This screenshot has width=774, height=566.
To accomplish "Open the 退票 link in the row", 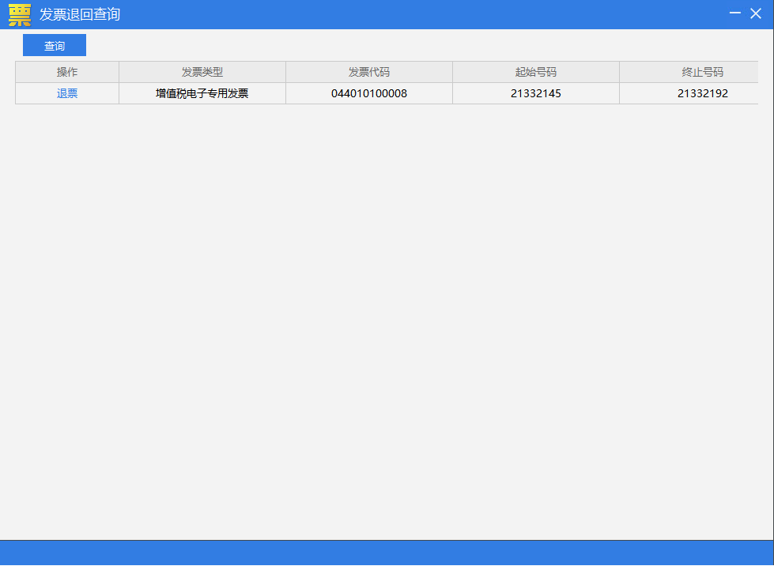I will pyautogui.click(x=67, y=93).
